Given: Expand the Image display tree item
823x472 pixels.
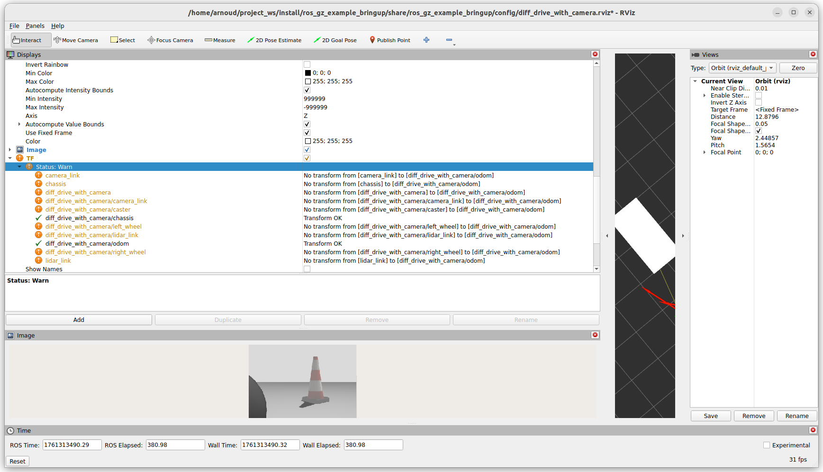Looking at the screenshot, I should 10,150.
